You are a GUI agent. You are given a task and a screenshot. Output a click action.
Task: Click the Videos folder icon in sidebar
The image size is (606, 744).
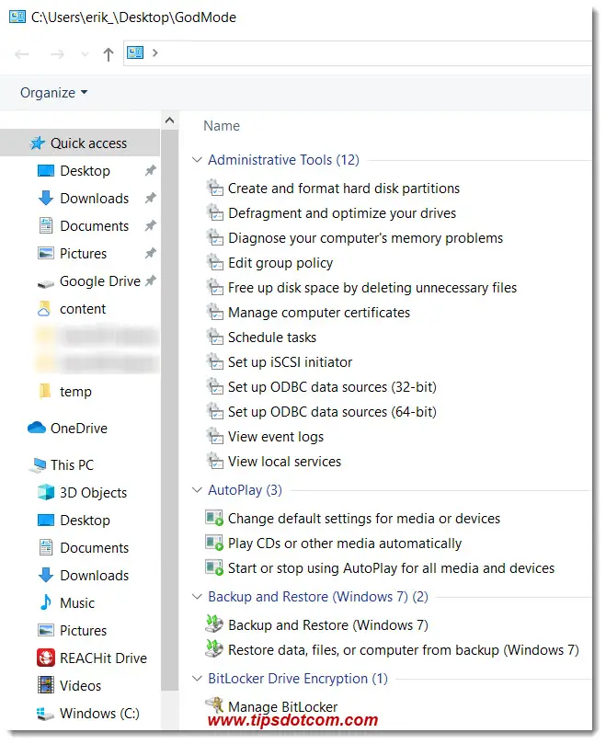[45, 685]
